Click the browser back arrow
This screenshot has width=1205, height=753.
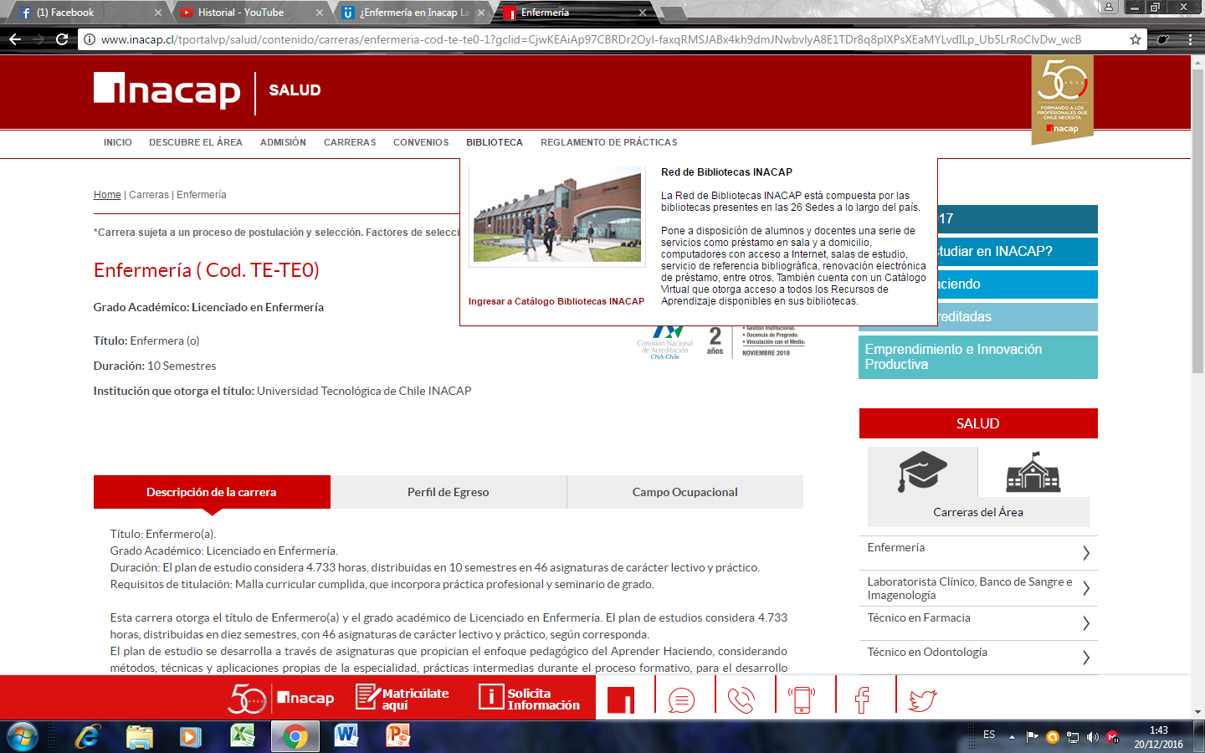pyautogui.click(x=14, y=39)
